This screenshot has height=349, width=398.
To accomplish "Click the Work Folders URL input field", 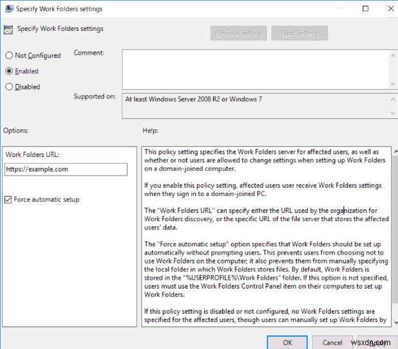I will [65, 169].
